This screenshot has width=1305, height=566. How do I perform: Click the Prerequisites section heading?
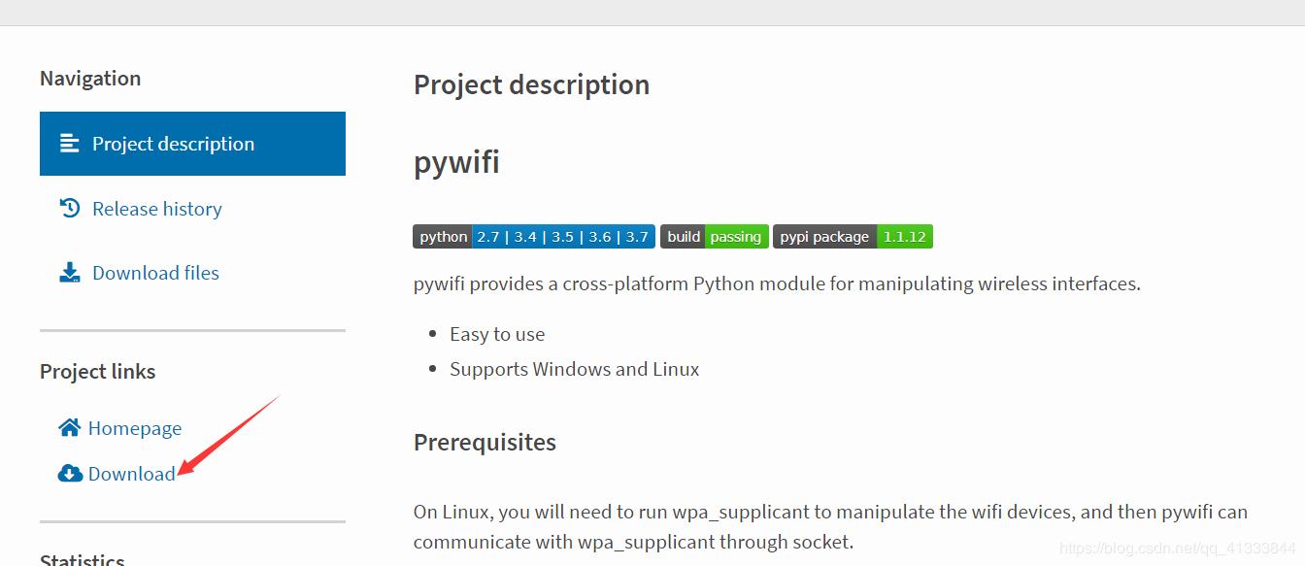[x=485, y=442]
